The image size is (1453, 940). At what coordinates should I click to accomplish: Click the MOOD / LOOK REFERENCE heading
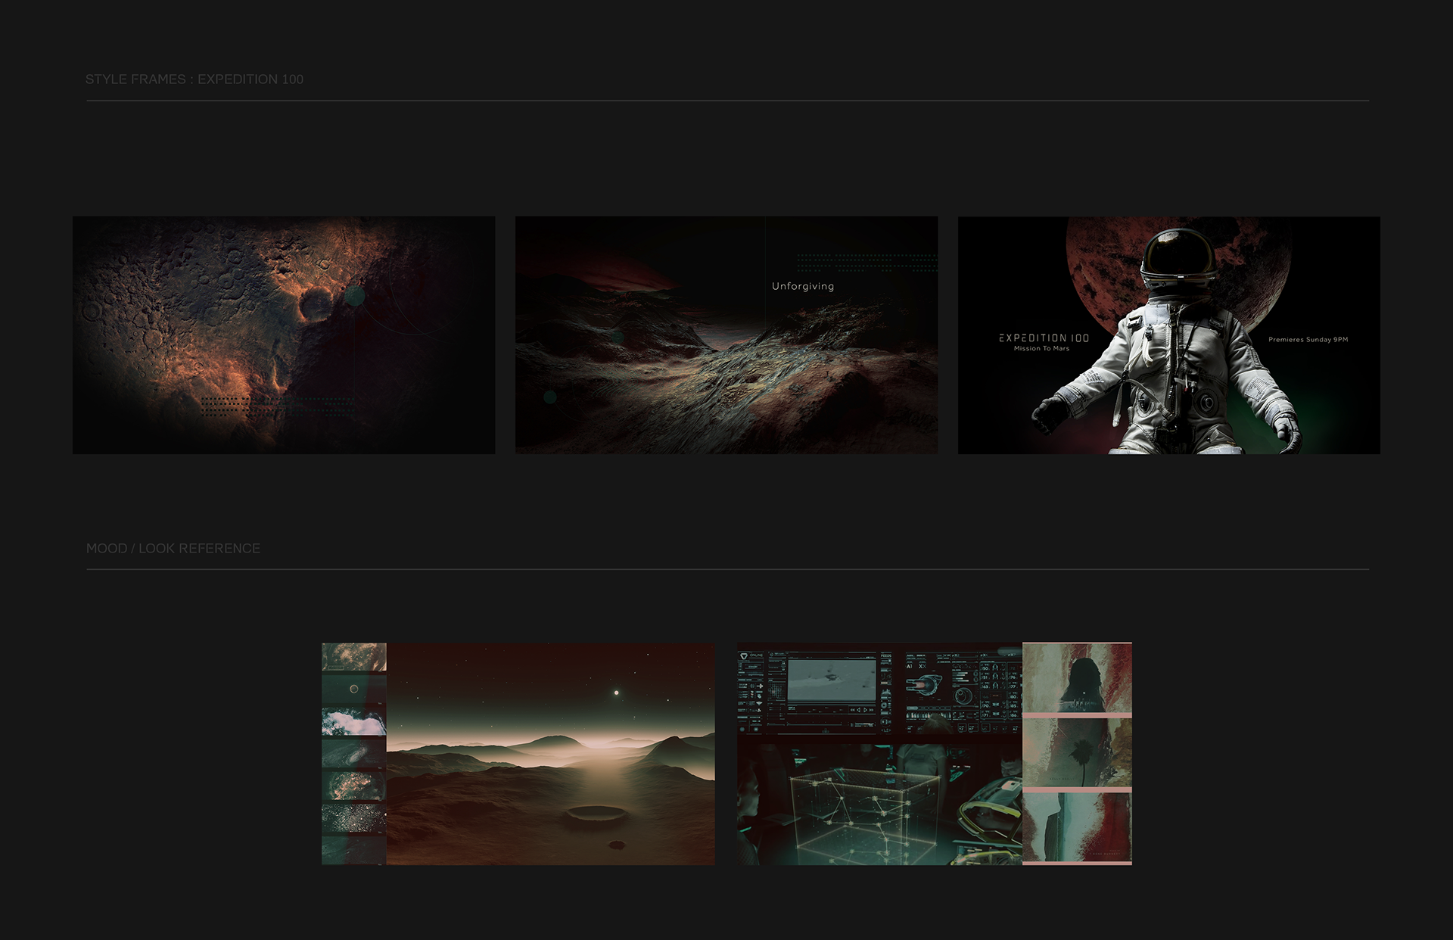coord(173,549)
